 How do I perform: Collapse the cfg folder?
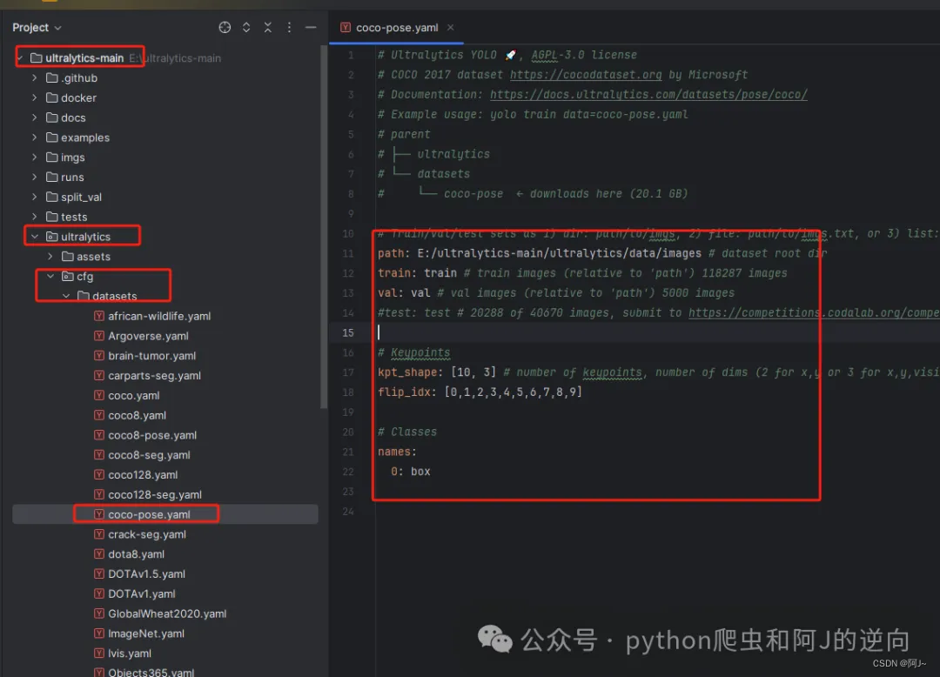(x=50, y=276)
